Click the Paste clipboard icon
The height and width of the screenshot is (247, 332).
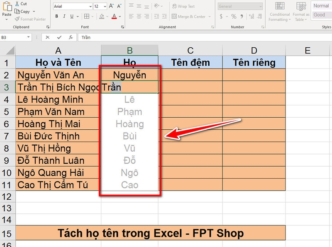tap(7, 6)
